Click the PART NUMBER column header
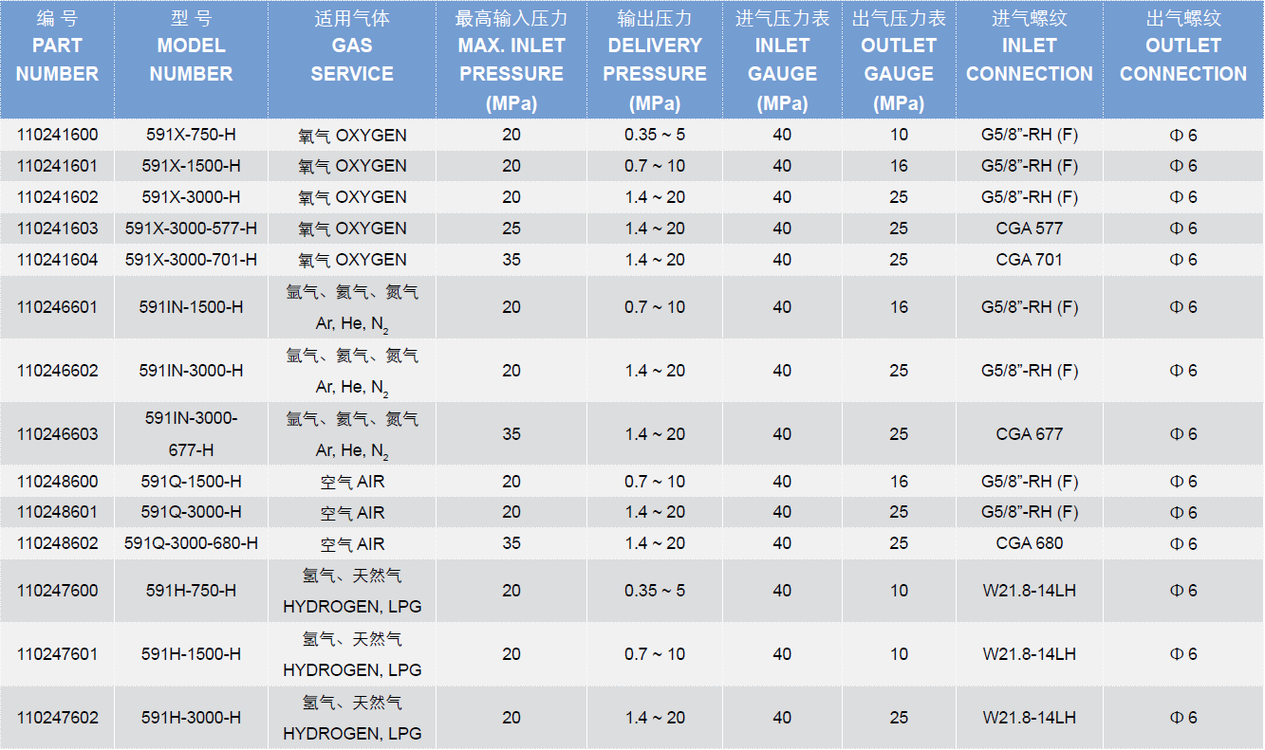Image resolution: width=1265 pixels, height=750 pixels. (x=57, y=59)
